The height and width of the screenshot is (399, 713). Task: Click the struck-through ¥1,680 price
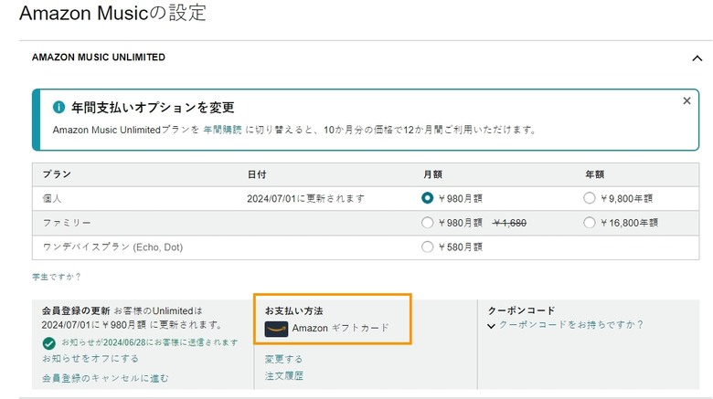[x=509, y=223]
